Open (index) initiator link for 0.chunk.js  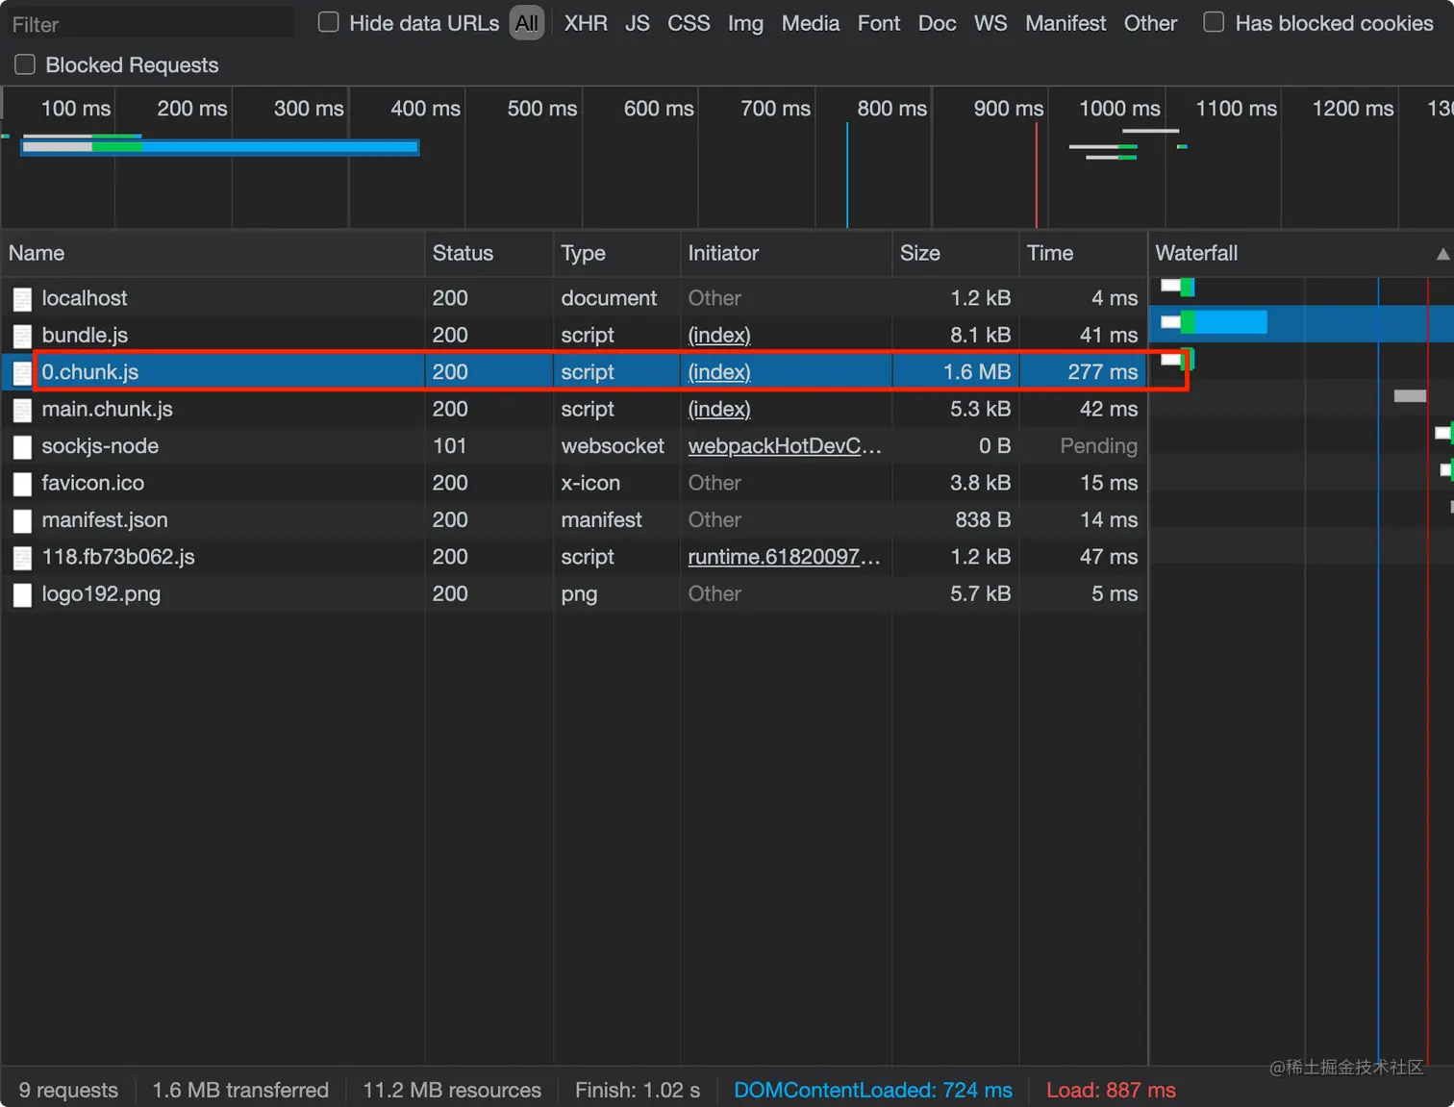pos(719,371)
